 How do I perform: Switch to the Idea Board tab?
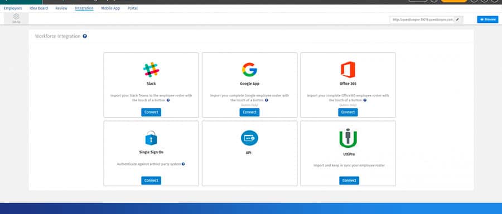[38, 8]
